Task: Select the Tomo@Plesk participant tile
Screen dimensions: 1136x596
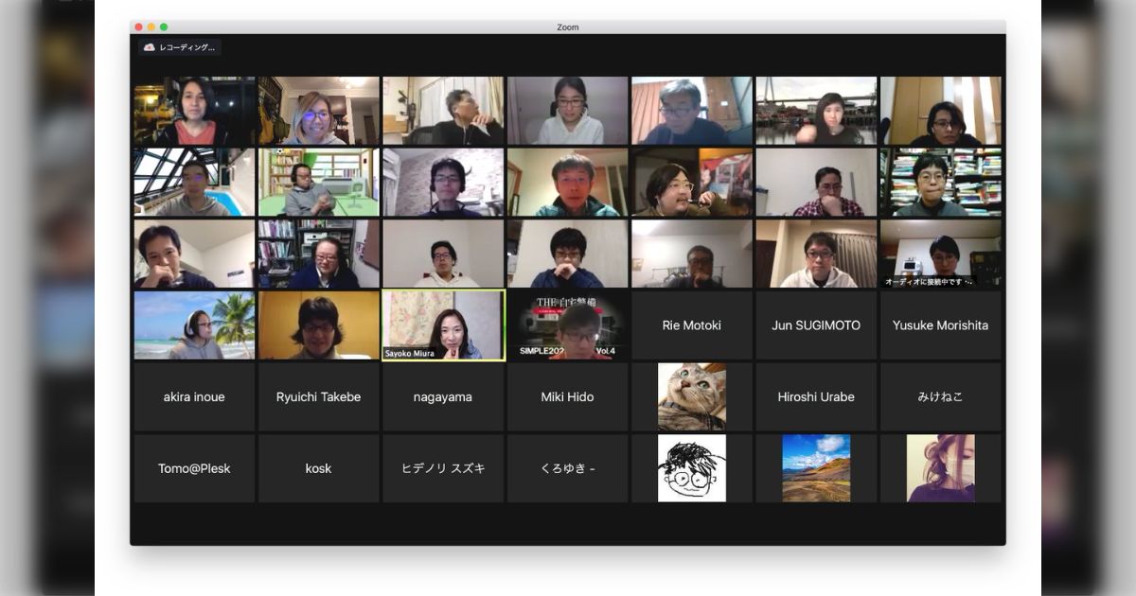Action: [194, 468]
